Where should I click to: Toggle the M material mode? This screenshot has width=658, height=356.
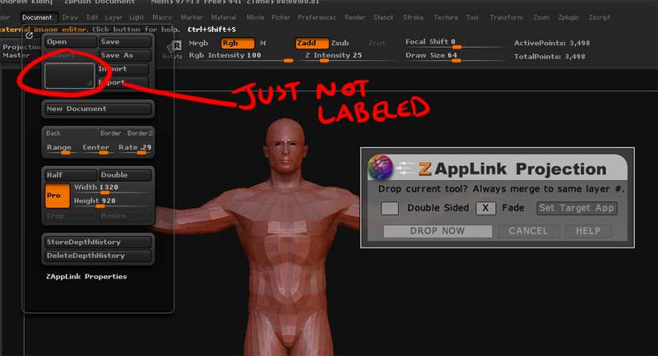[x=262, y=44]
